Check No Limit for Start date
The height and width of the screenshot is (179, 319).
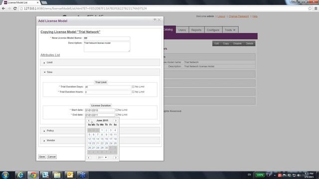point(117,110)
